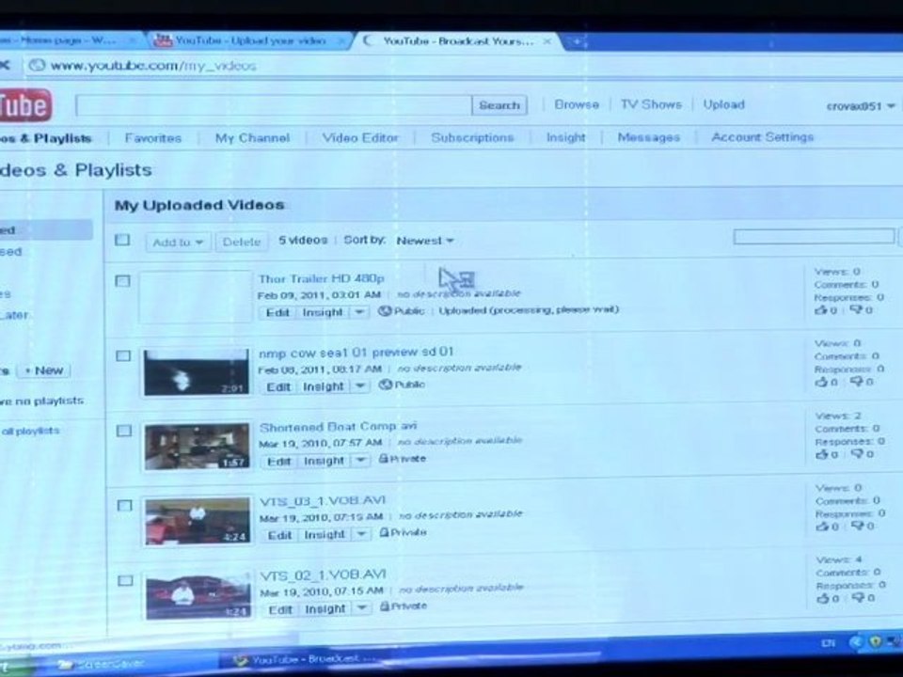Click the EN language indicator in taskbar

[x=828, y=642]
